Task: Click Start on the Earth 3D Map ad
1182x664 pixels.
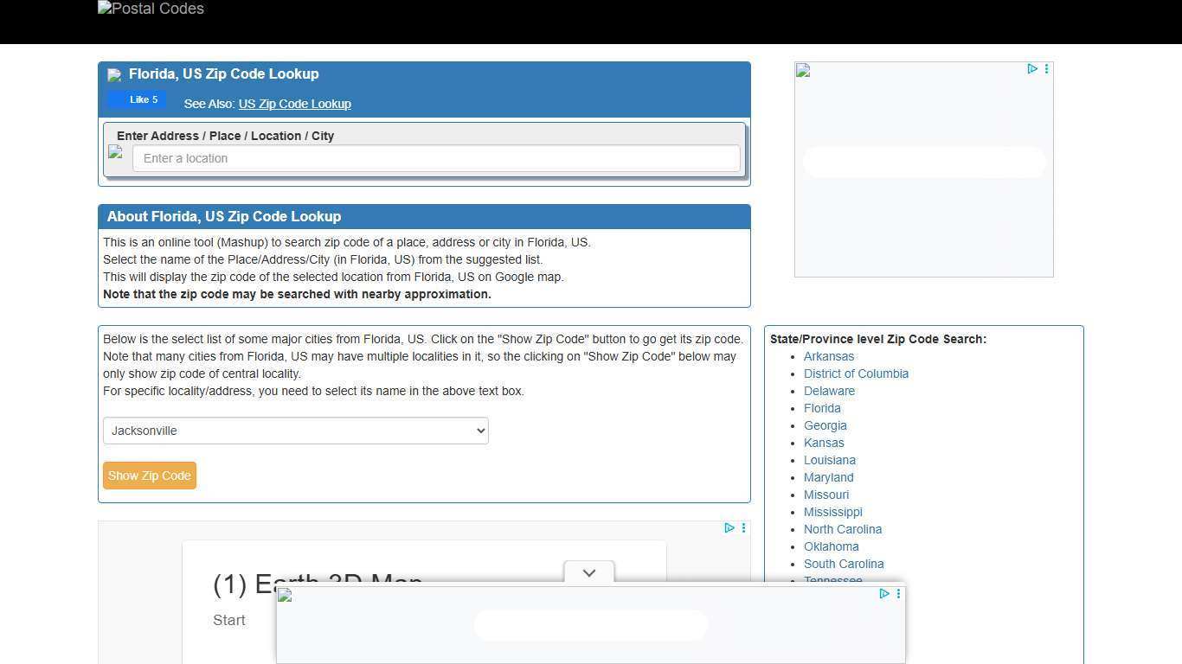Action: point(228,620)
